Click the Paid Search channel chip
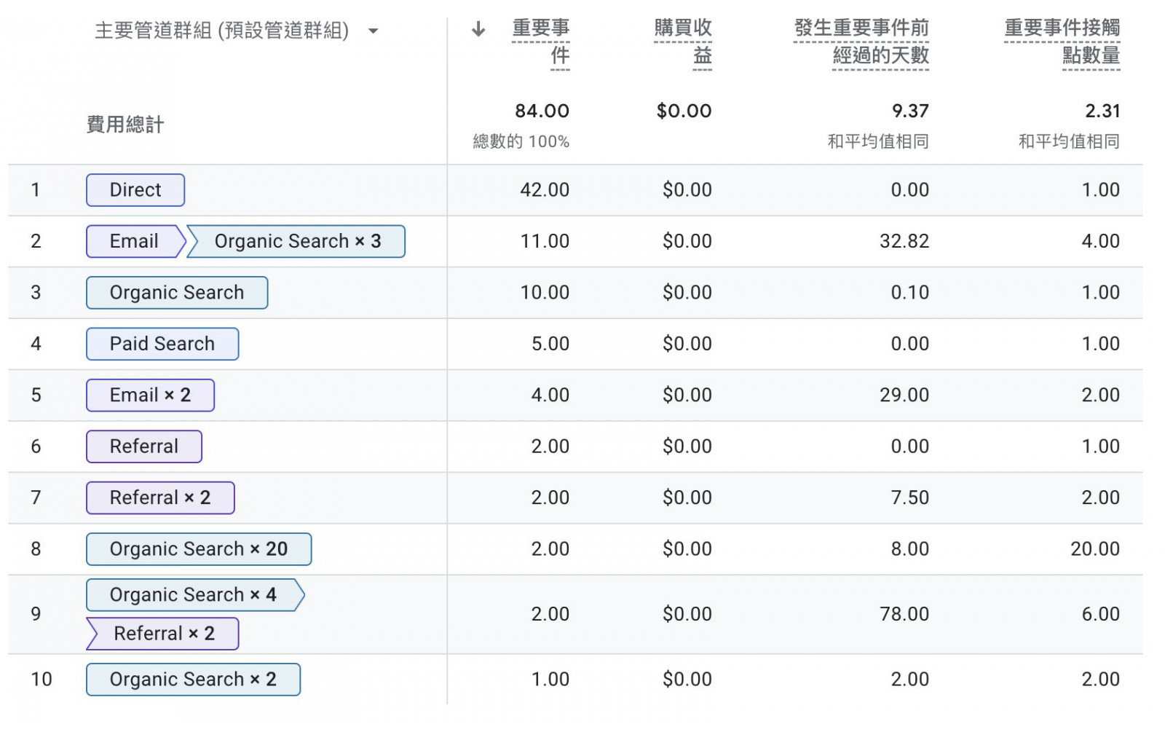The width and height of the screenshot is (1165, 740). click(x=162, y=344)
